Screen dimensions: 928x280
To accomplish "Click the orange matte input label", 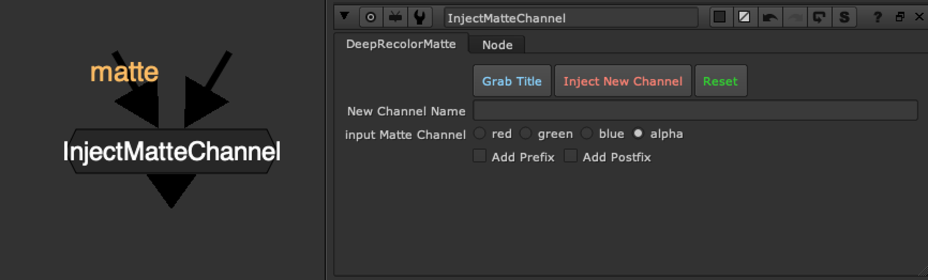I will [124, 72].
